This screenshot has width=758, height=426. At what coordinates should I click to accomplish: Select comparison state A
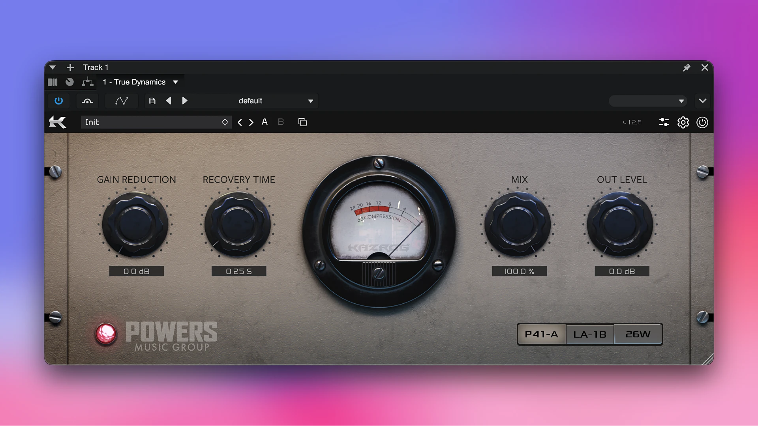tap(265, 122)
